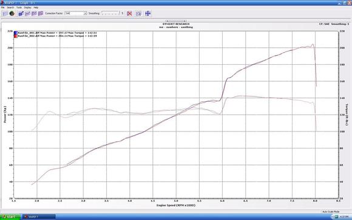Click the stacked graph toolbar icon

[41, 13]
